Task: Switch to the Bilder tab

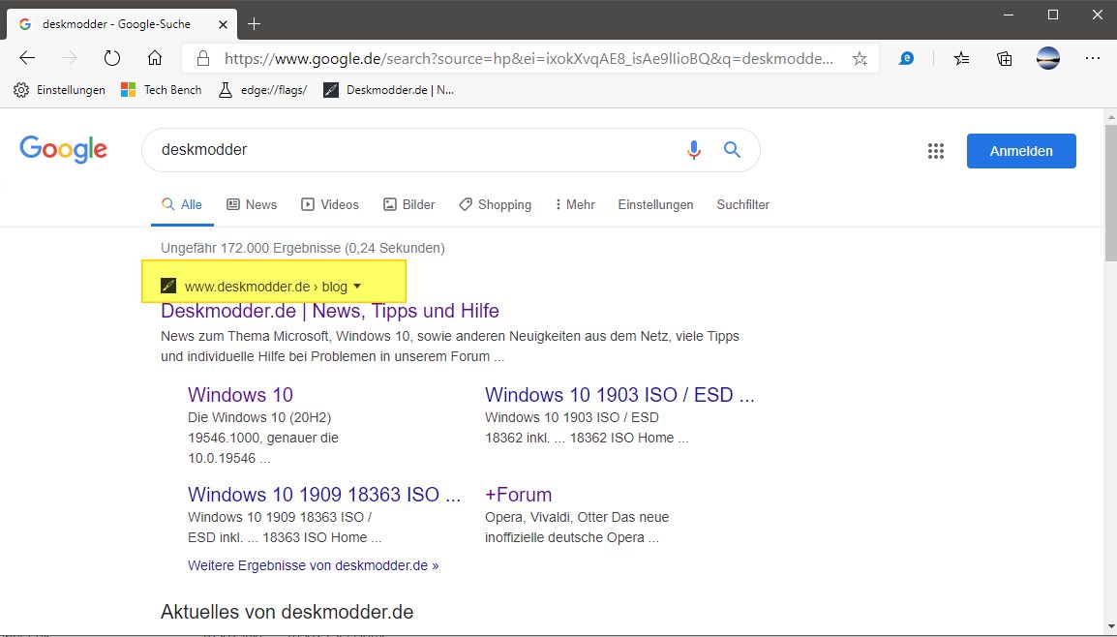Action: (x=409, y=205)
